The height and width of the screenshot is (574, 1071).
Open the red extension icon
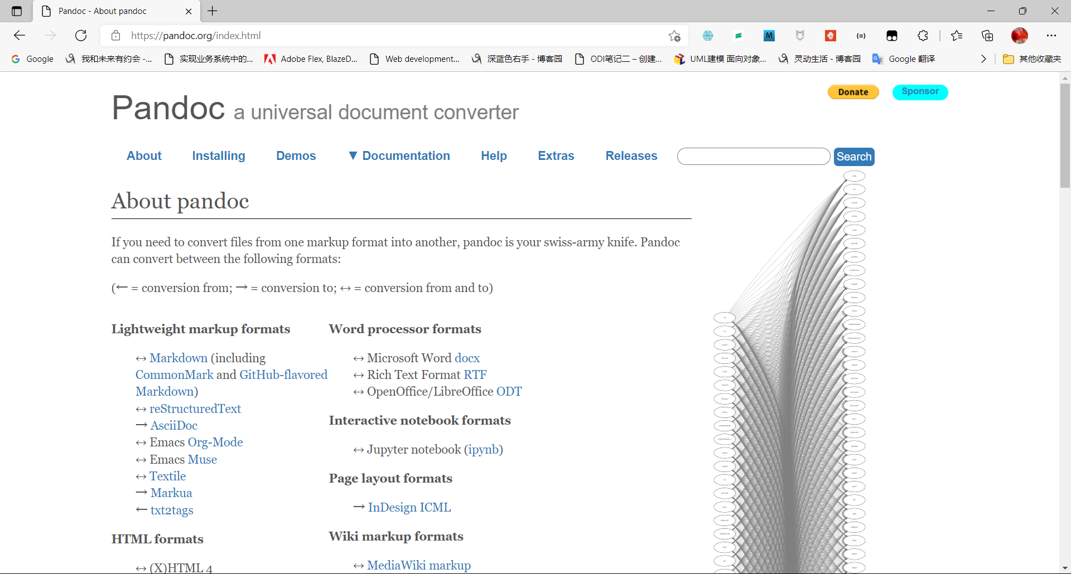[x=831, y=36]
